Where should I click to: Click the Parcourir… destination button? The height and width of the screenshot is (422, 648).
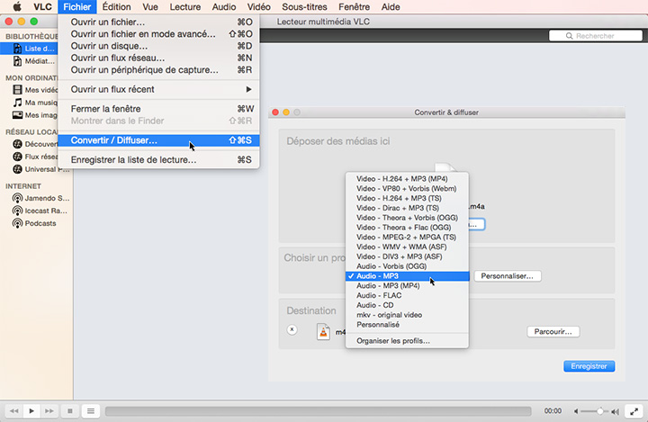coord(553,331)
